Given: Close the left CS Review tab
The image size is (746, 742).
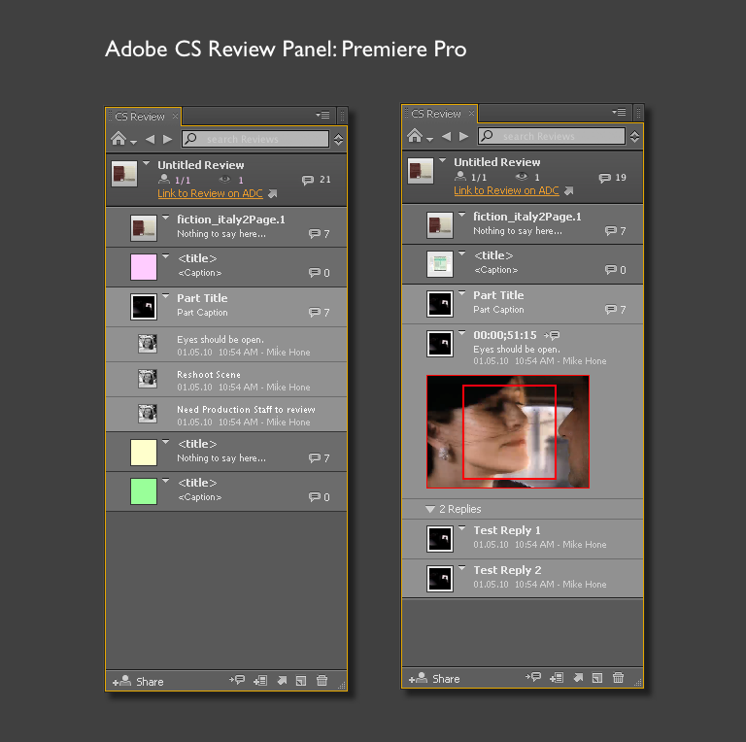Looking at the screenshot, I should 175,116.
